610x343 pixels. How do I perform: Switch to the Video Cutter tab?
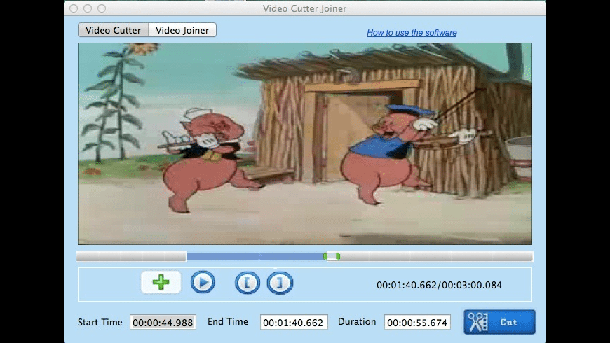[x=113, y=30]
